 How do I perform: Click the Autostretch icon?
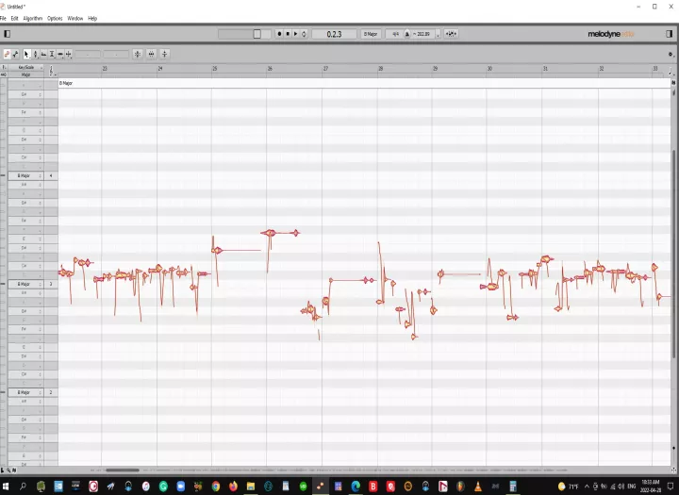coord(451,34)
